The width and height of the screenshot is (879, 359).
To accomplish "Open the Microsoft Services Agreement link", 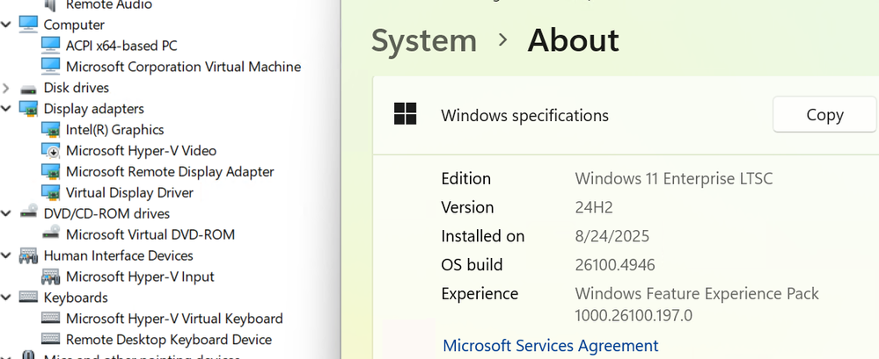I will (x=551, y=346).
